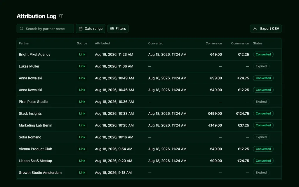Click the €124.75 commission value
The image size is (299, 187).
(x=242, y=114)
